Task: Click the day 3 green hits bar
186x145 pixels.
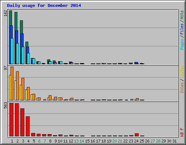Action: [x=21, y=27]
